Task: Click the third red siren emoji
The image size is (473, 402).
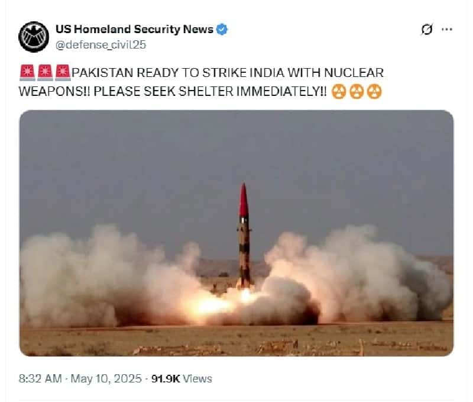Action: click(x=63, y=73)
